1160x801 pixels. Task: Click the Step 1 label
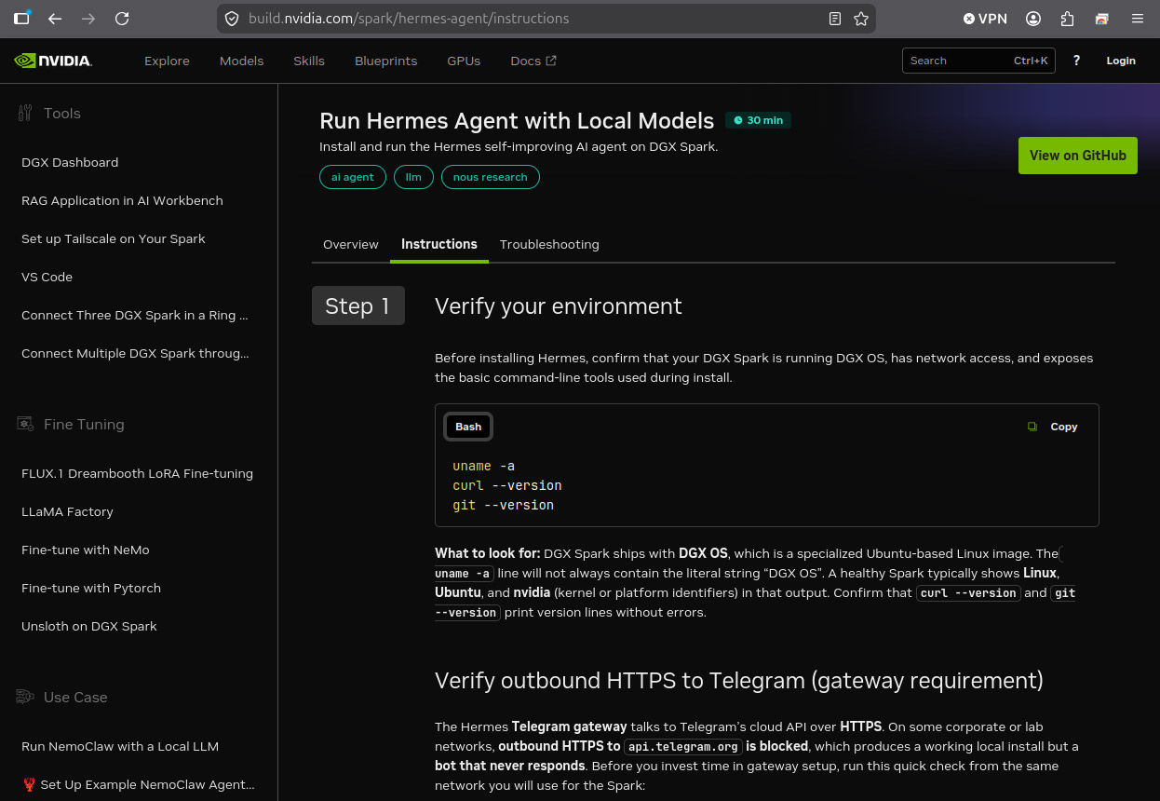coord(358,305)
